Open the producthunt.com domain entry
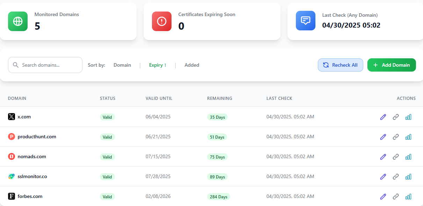The image size is (423, 206). tap(37, 137)
